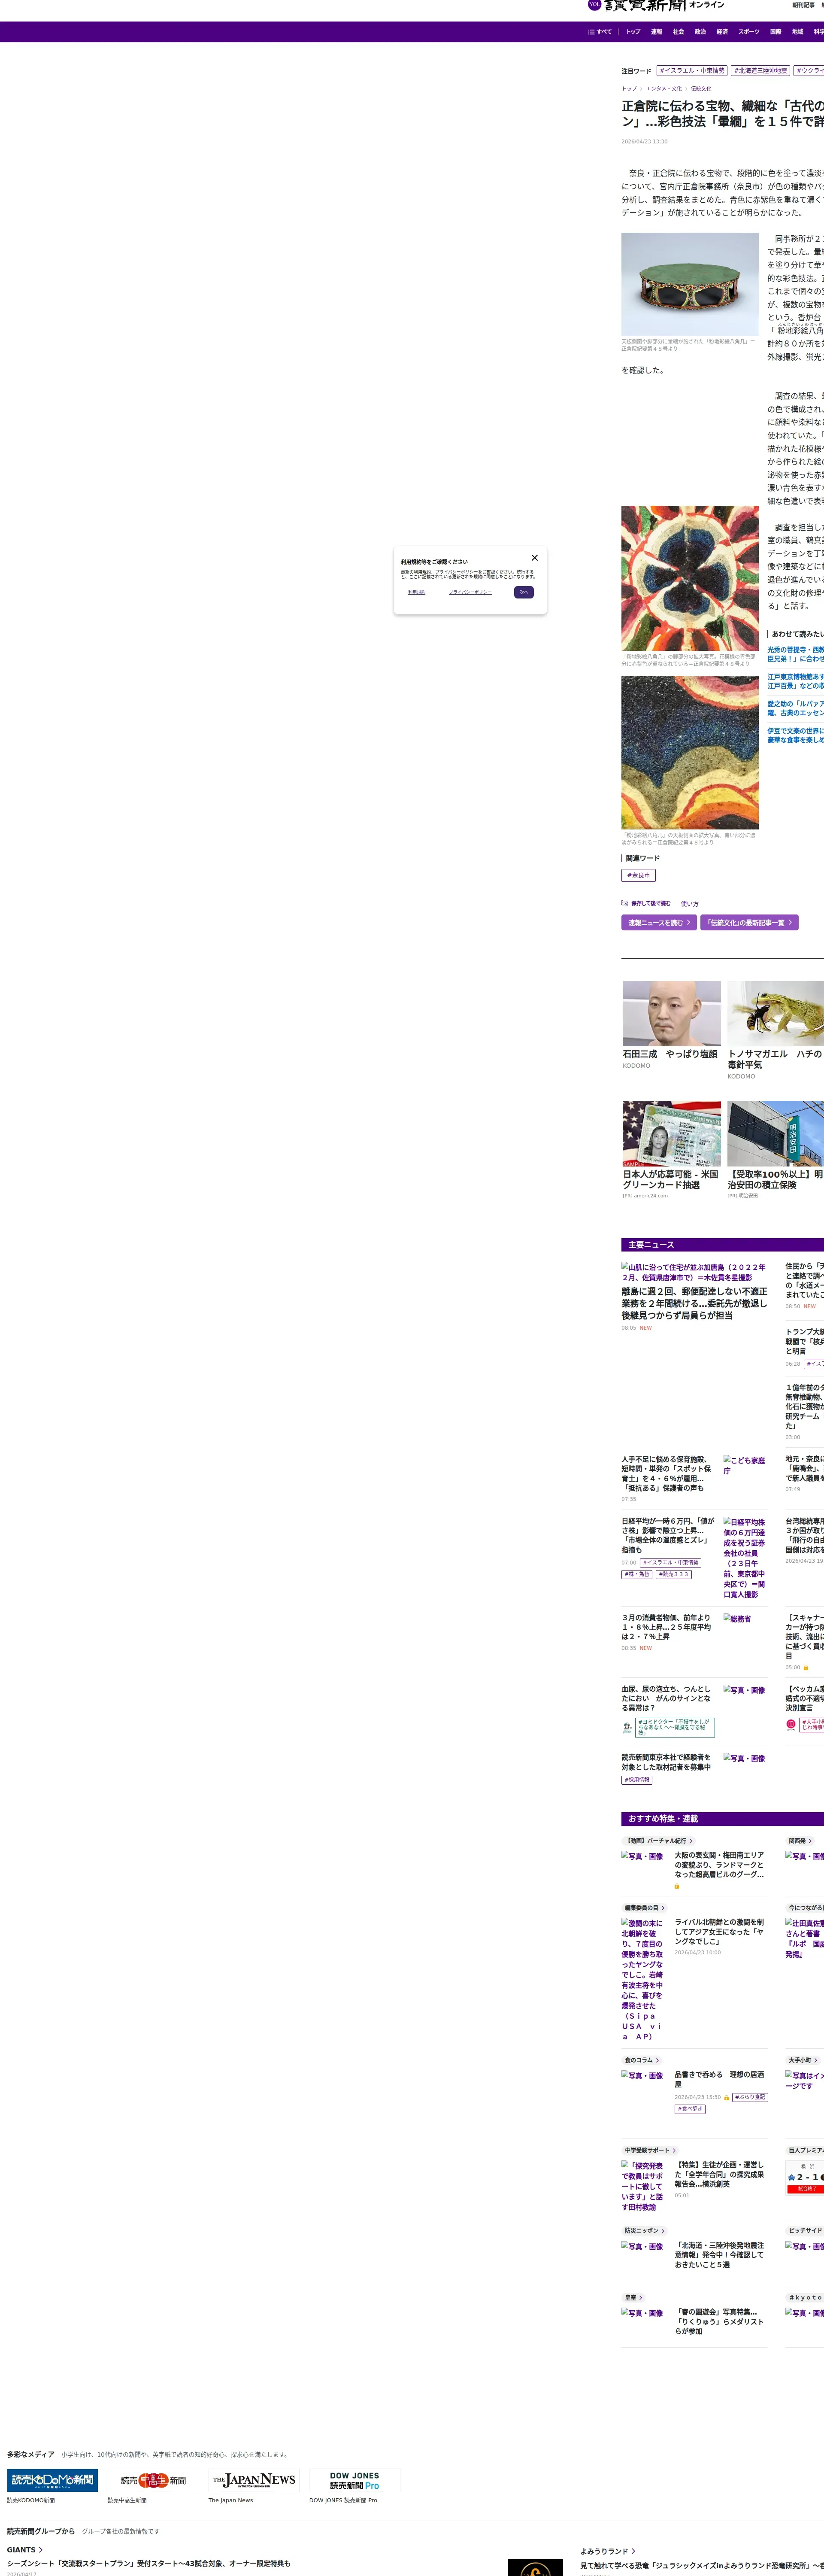The height and width of the screenshot is (2576, 824).
Task: Click the #採用情報 tag
Action: [637, 1780]
